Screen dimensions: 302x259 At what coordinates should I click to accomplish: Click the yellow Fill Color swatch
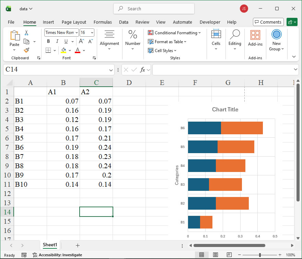63,50
